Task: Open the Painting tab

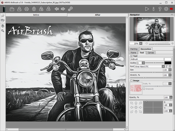Action: pyautogui.click(x=134, y=49)
